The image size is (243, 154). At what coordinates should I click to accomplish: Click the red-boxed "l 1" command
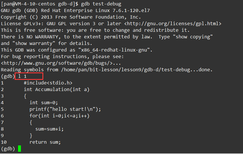coord(29,76)
